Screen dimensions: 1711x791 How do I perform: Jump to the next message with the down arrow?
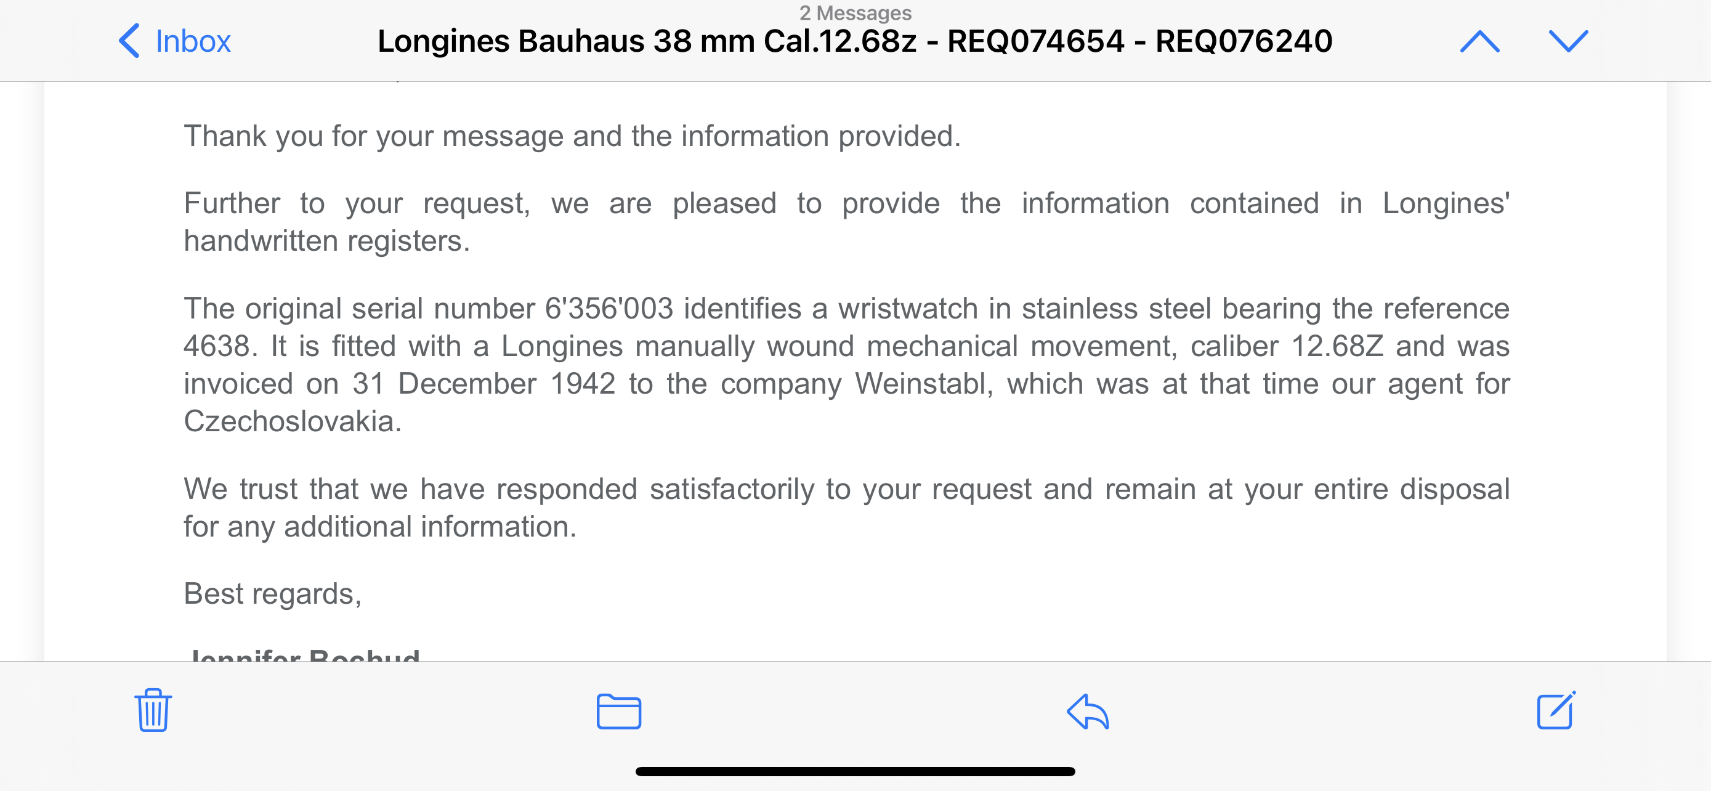pyautogui.click(x=1568, y=41)
